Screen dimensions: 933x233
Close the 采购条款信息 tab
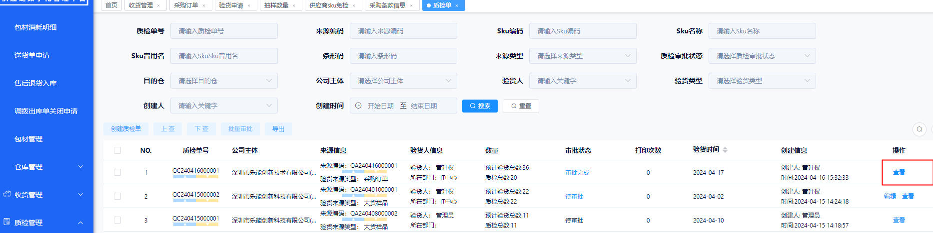pos(411,5)
